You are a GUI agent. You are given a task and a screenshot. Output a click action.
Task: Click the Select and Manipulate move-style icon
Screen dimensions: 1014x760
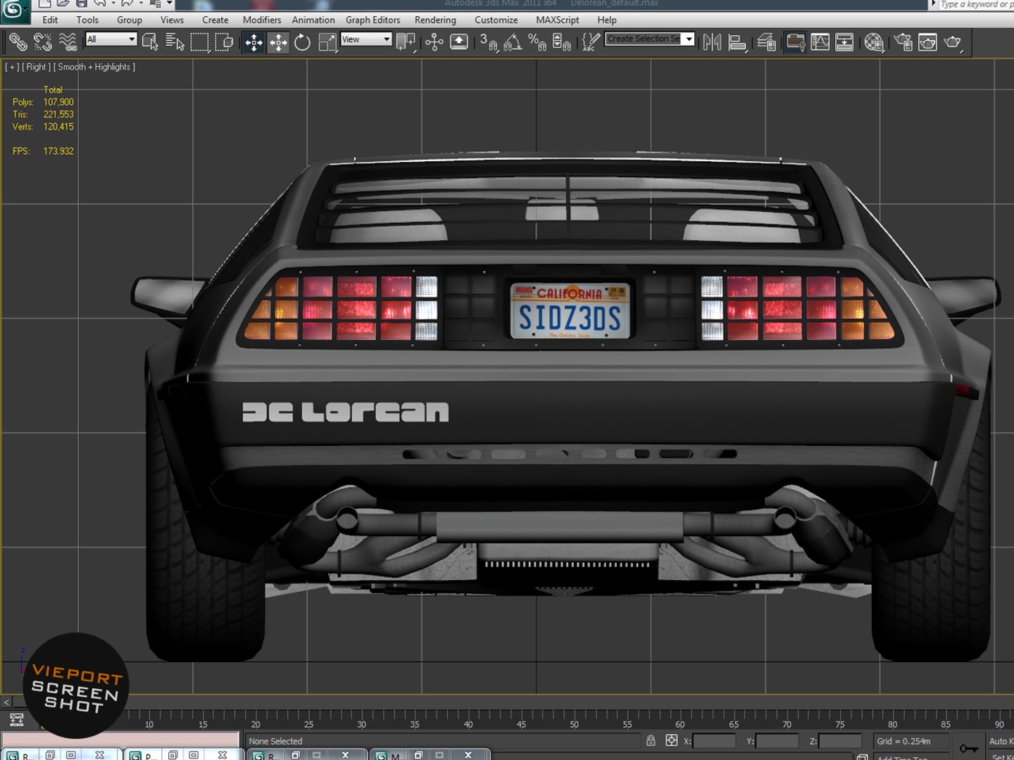(x=278, y=42)
